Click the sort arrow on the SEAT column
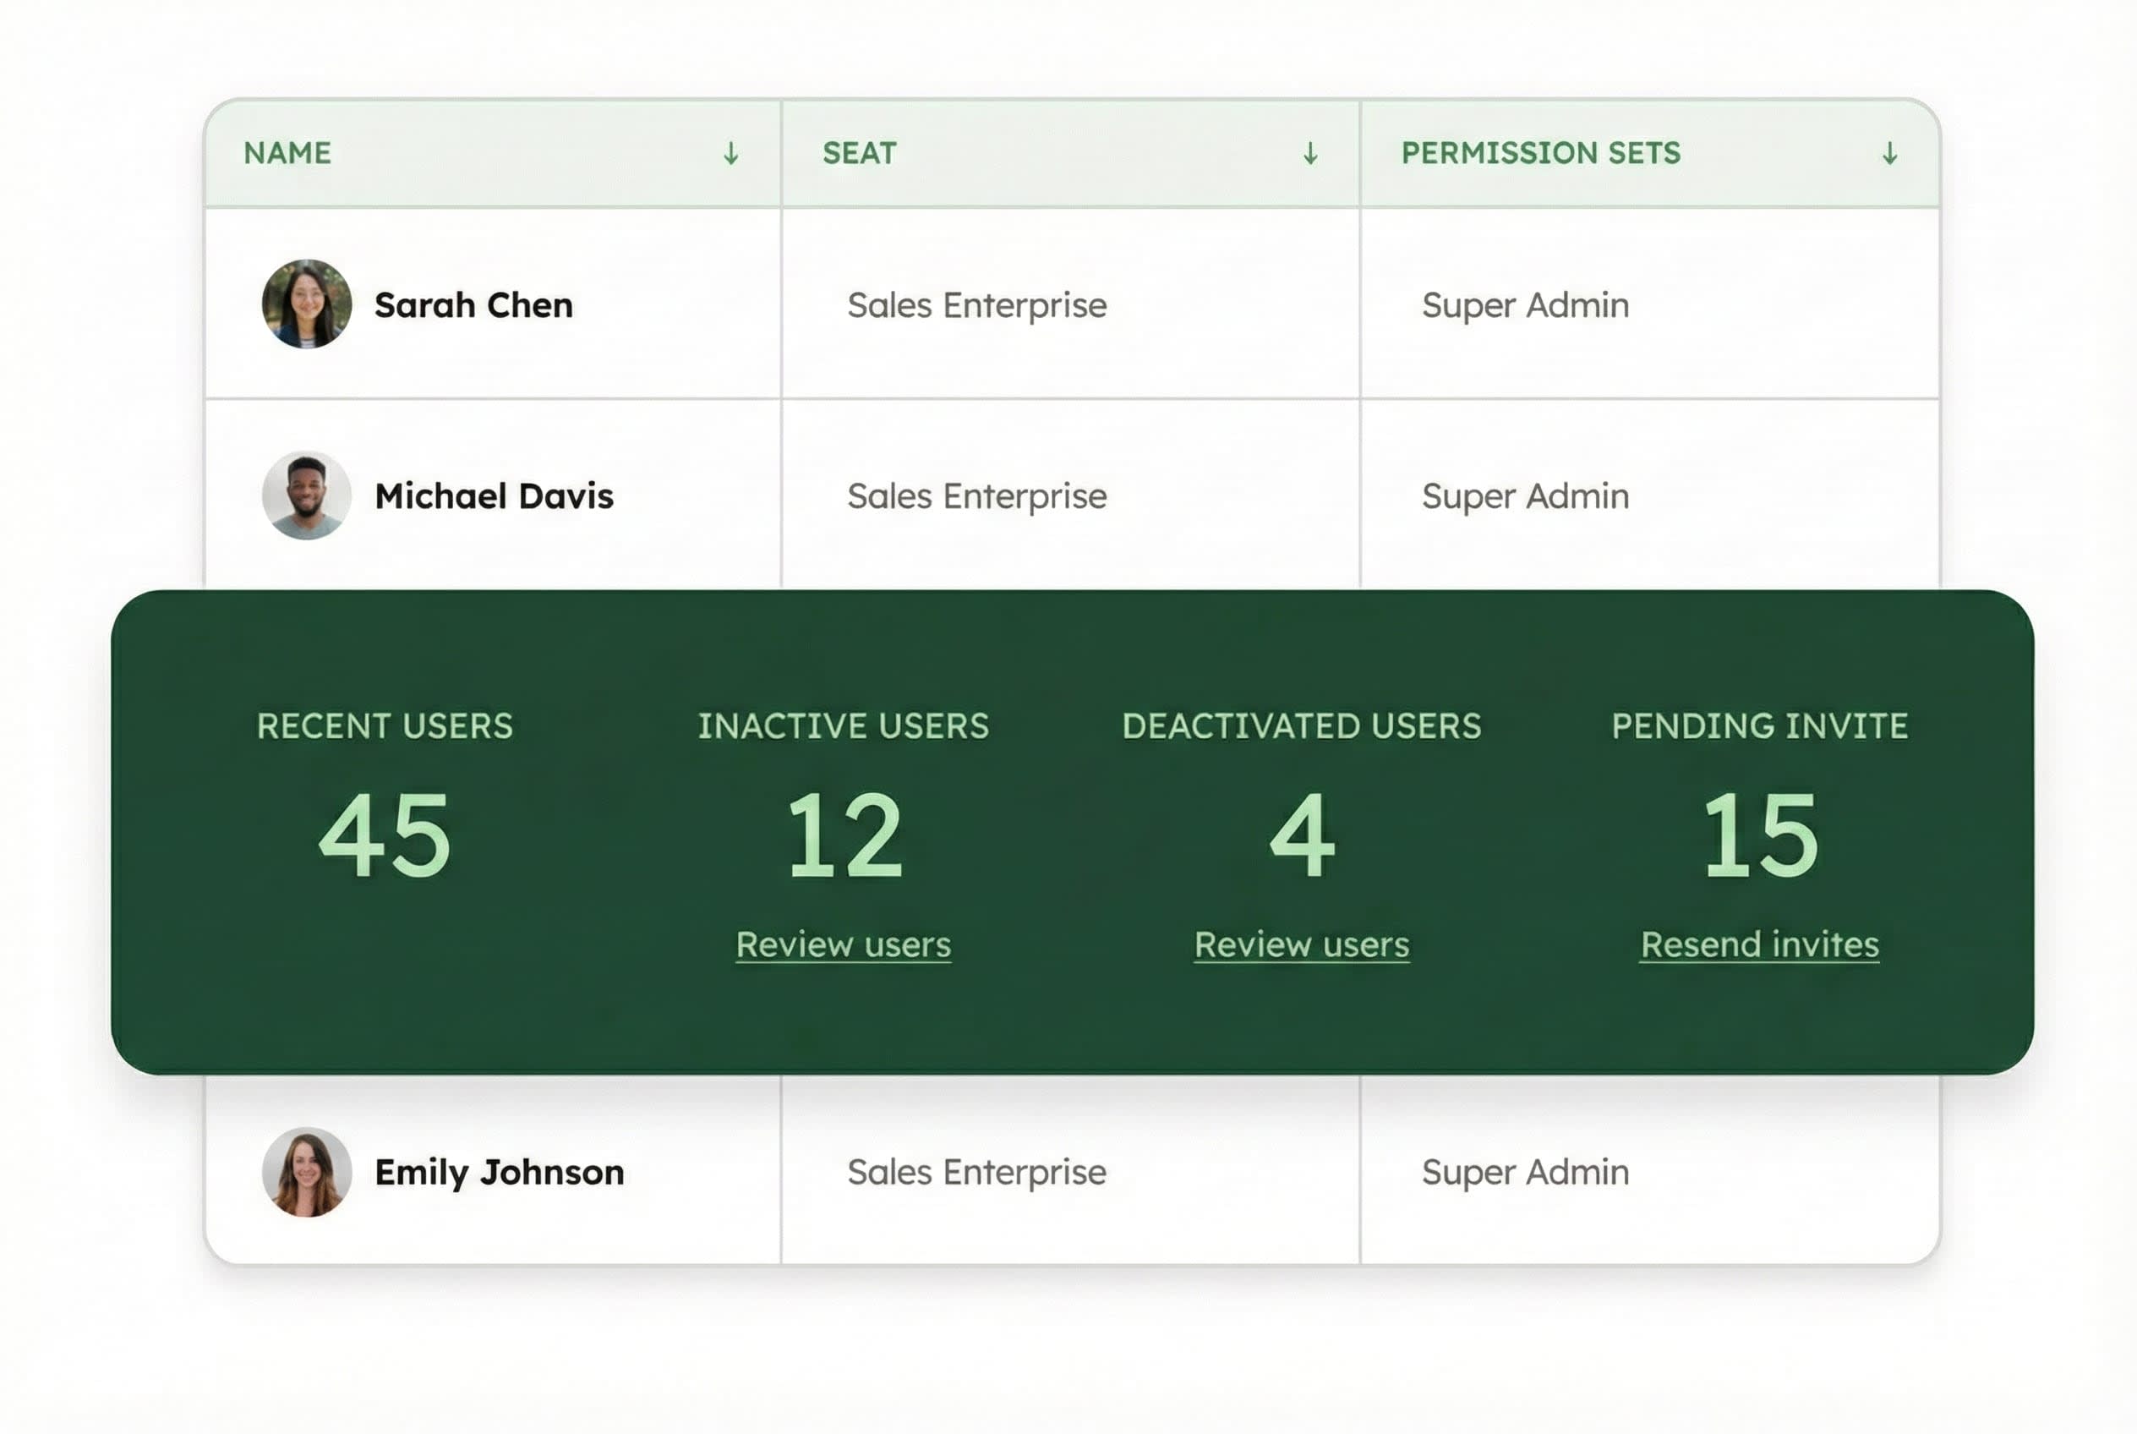 [1309, 154]
